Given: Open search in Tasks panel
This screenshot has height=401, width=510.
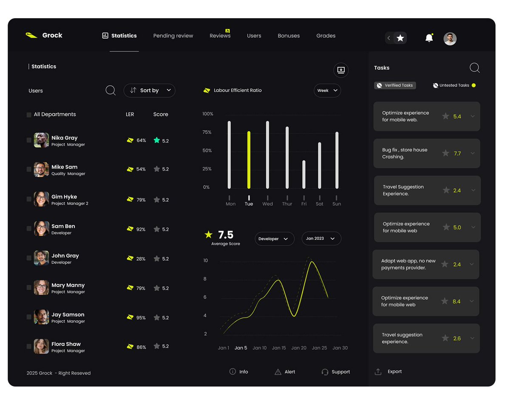Looking at the screenshot, I should [474, 68].
